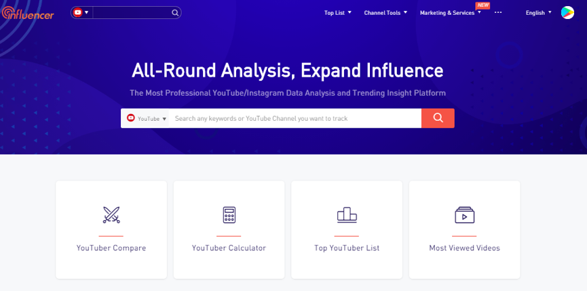Click the NEW badge above Marketing & Services
The width and height of the screenshot is (587, 291).
point(482,5)
